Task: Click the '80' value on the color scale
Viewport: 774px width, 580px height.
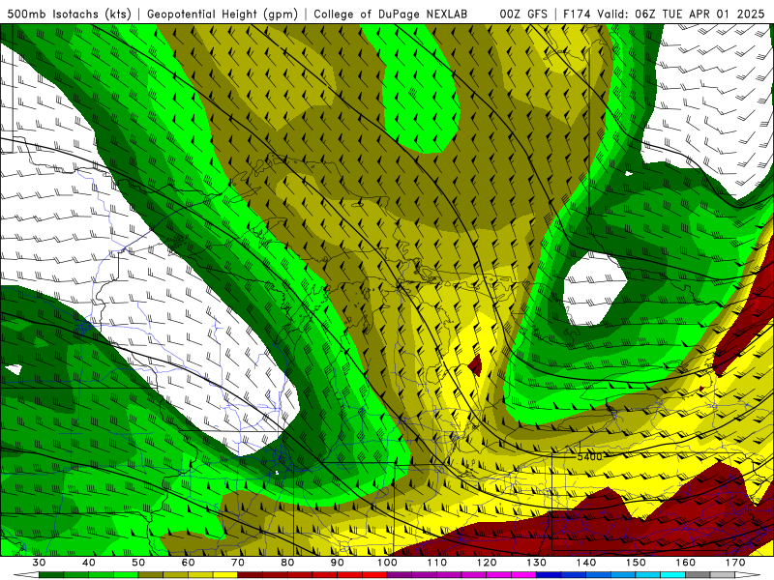Action: click(x=287, y=563)
